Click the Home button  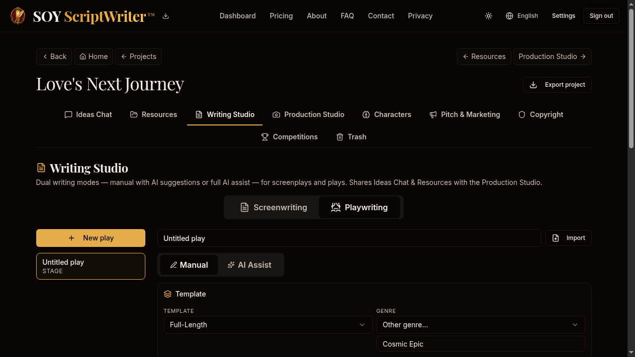pos(94,57)
